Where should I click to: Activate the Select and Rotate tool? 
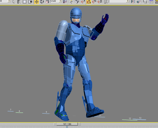42,2
